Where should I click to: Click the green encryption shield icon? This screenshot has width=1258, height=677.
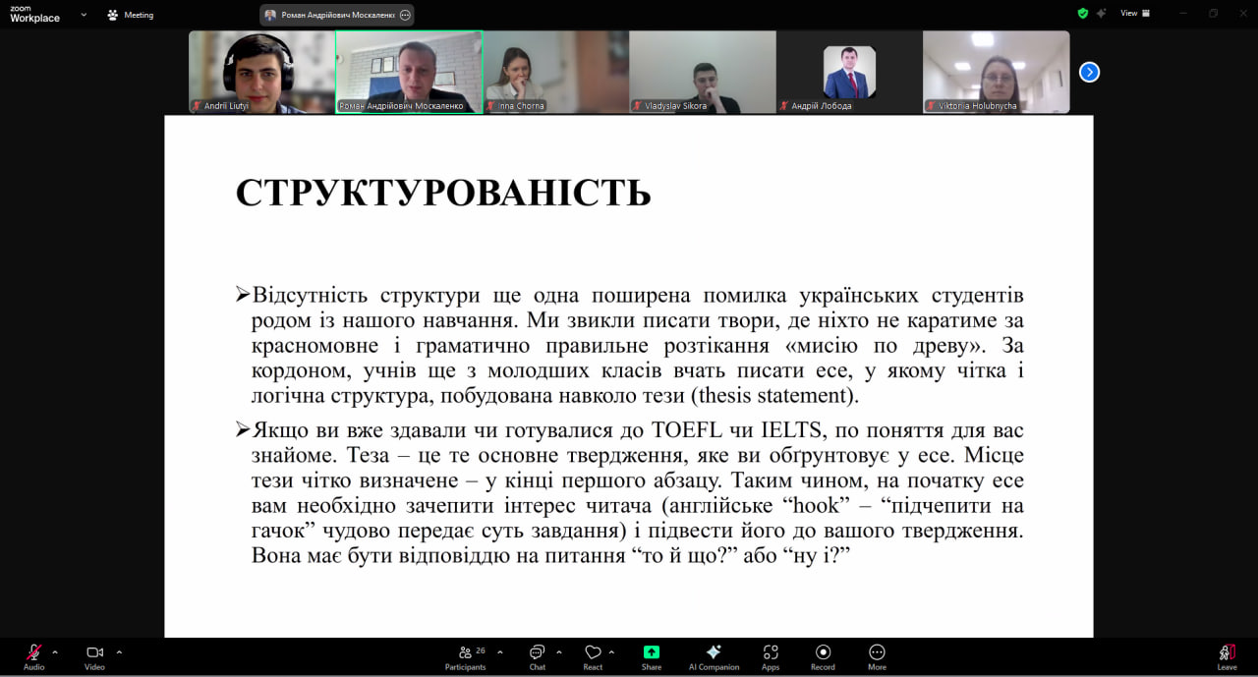click(x=1083, y=14)
